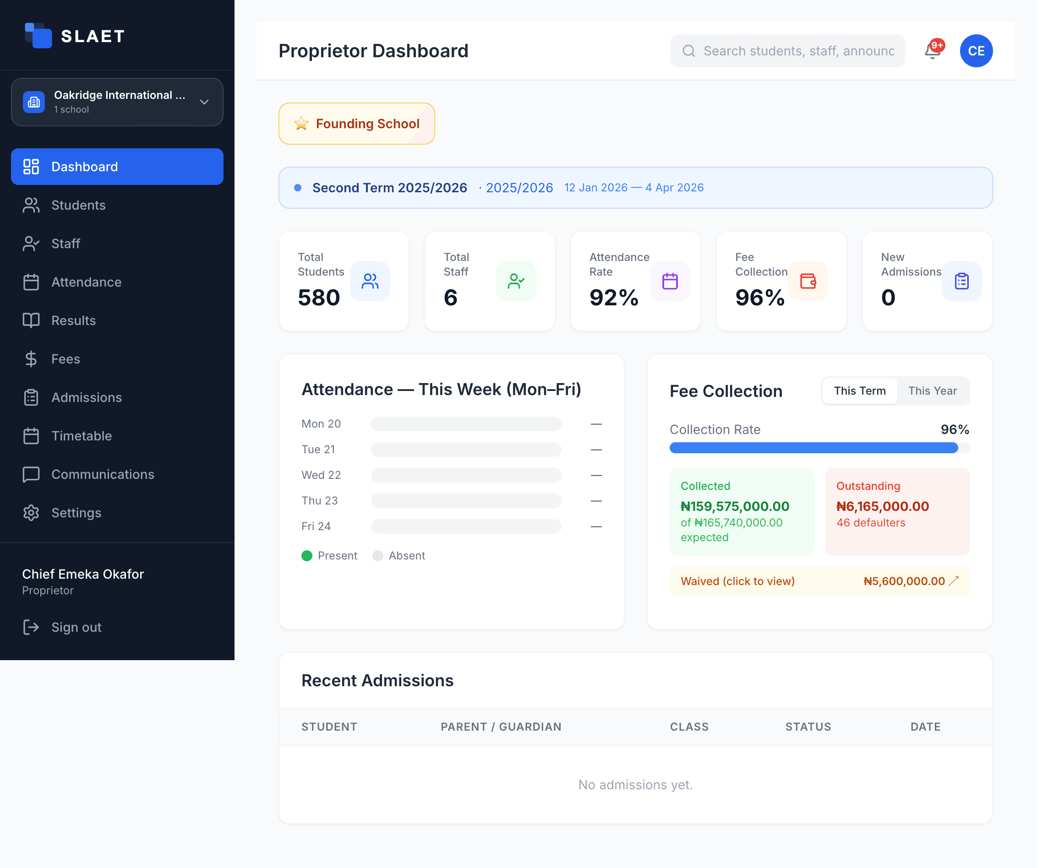Select the Dashboard menu item
The width and height of the screenshot is (1037, 868).
tap(84, 166)
